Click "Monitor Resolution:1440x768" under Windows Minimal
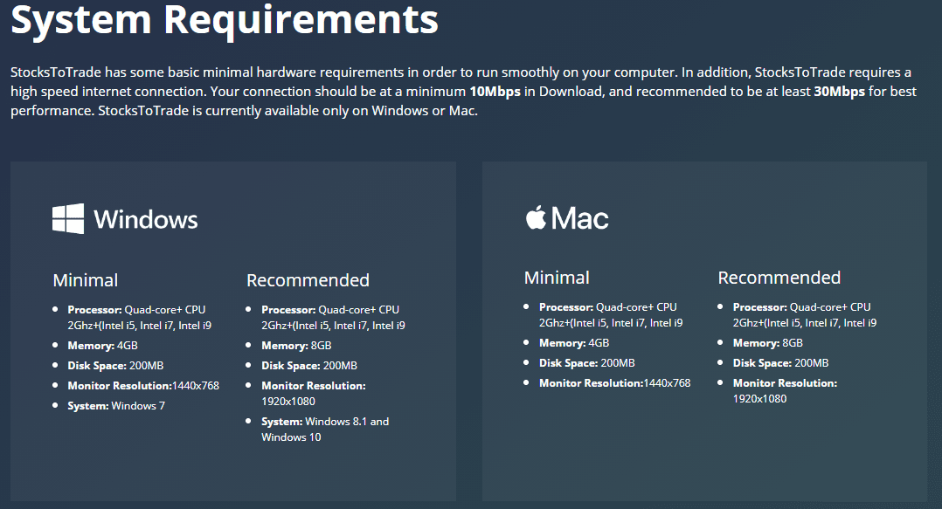The width and height of the screenshot is (942, 509). 143,385
